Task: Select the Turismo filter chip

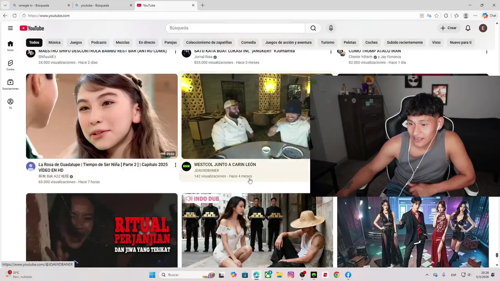Action: (x=327, y=43)
